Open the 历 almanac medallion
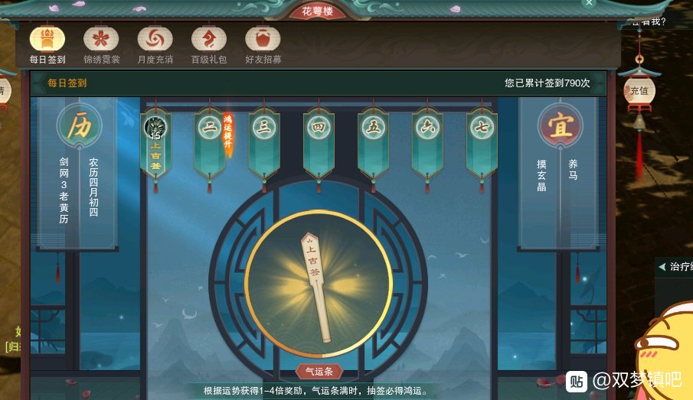The image size is (693, 400). pos(80,126)
